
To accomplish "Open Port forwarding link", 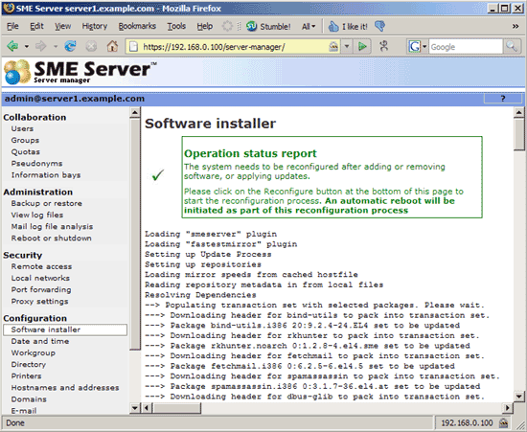I will tap(41, 289).
